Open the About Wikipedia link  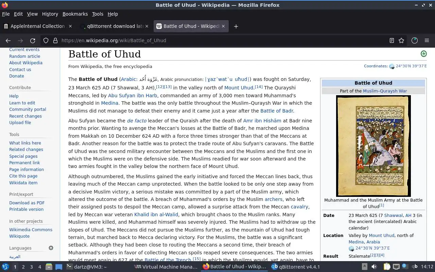point(26,63)
